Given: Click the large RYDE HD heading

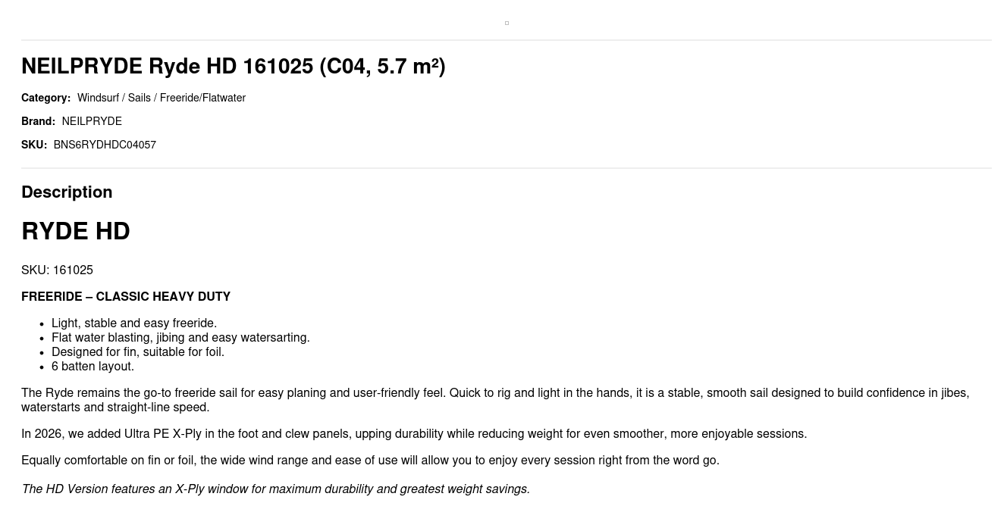Looking at the screenshot, I should point(76,231).
